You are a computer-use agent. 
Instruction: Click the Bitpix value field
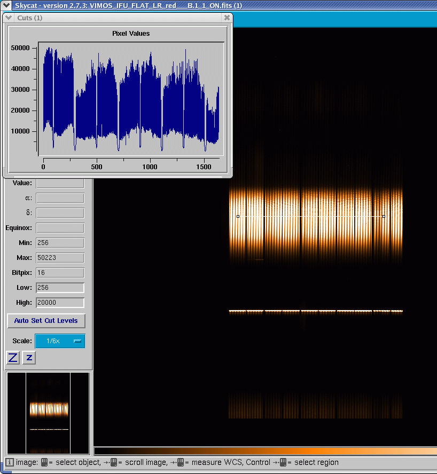click(60, 273)
